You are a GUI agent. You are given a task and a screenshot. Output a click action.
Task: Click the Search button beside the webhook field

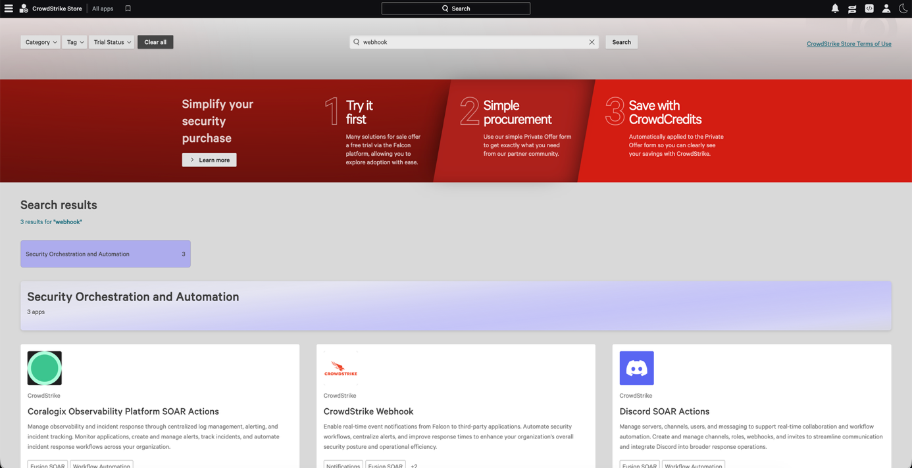point(621,42)
